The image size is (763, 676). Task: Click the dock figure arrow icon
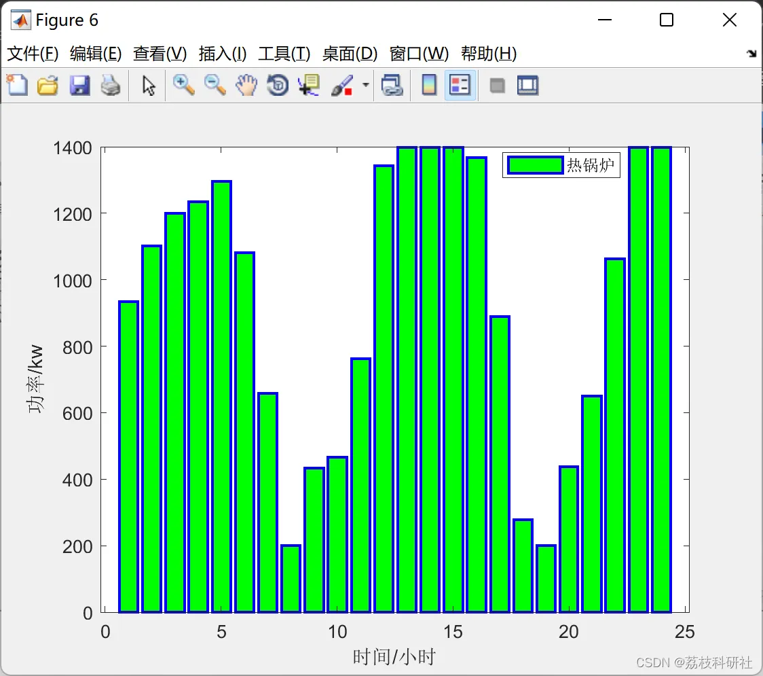pyautogui.click(x=752, y=53)
